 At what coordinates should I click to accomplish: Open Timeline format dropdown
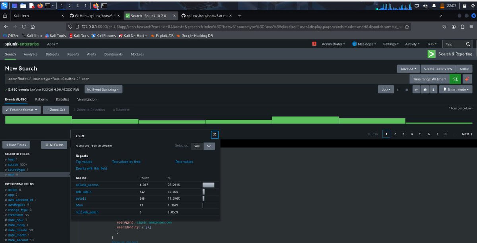21,110
